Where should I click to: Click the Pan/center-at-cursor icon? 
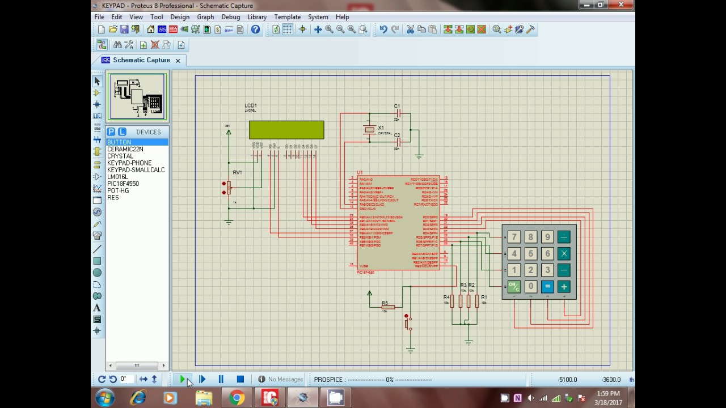click(318, 29)
